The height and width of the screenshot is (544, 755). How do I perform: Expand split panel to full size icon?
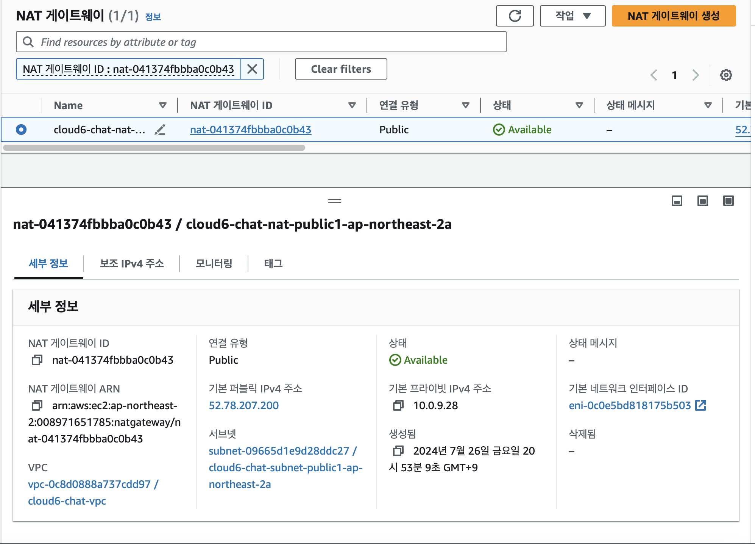(x=728, y=201)
